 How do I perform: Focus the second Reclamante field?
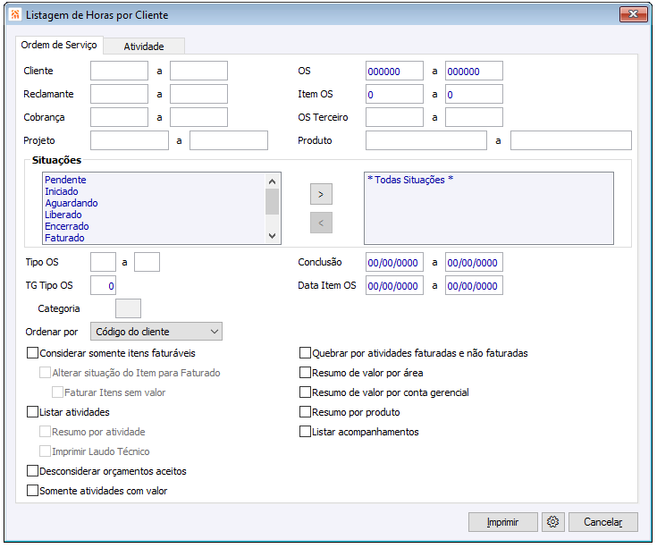198,94
